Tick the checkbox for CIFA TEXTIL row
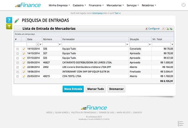Screen dimensions: 188x128 tap(18, 77)
